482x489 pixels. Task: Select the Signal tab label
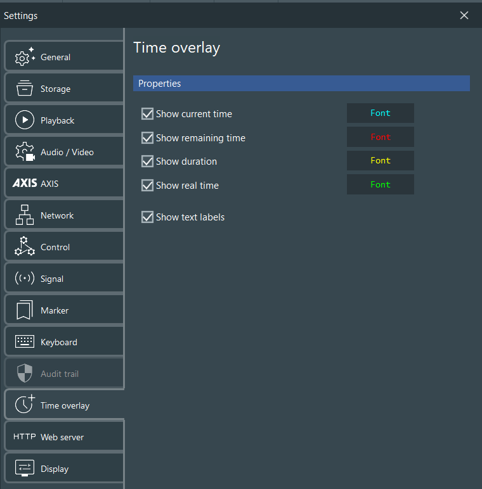click(x=52, y=279)
